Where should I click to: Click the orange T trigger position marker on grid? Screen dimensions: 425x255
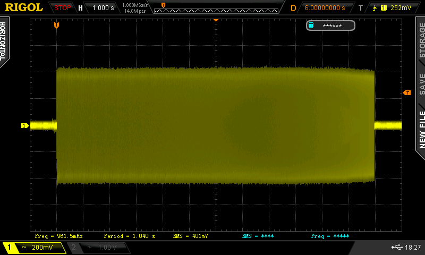pos(56,25)
